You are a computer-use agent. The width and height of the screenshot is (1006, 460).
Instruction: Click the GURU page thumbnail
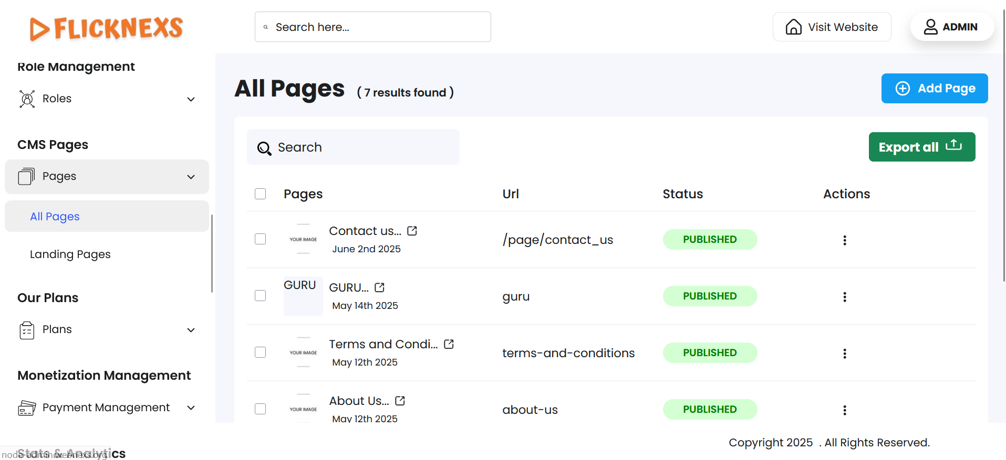303,296
